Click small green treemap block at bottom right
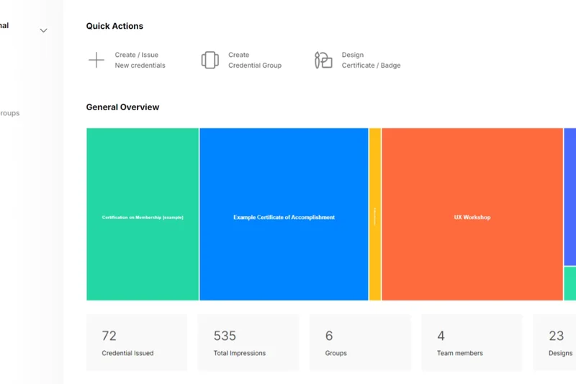The width and height of the screenshot is (576, 384). (570, 283)
